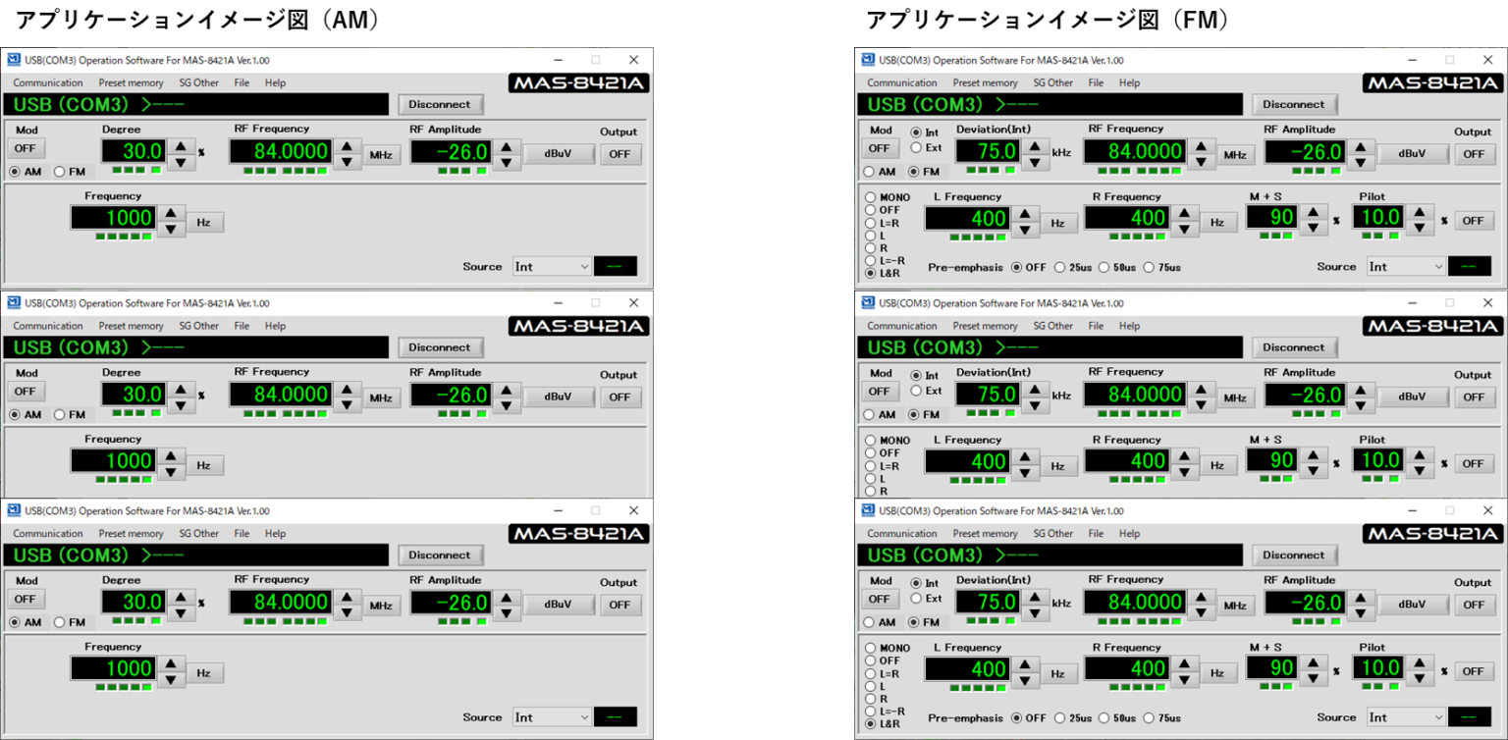
Task: Open the Communication menu
Action: [47, 82]
